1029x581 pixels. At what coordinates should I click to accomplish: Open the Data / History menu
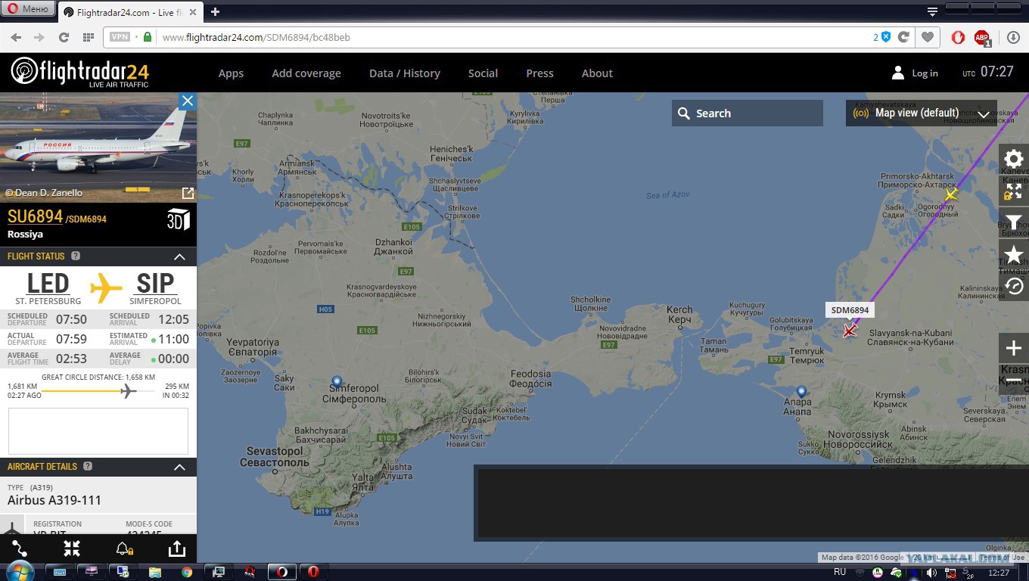[x=405, y=73]
